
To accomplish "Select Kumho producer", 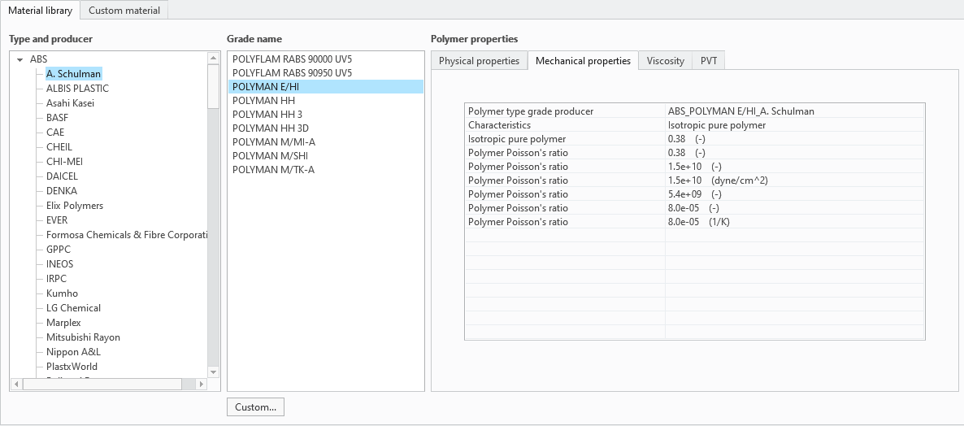I will coord(62,293).
